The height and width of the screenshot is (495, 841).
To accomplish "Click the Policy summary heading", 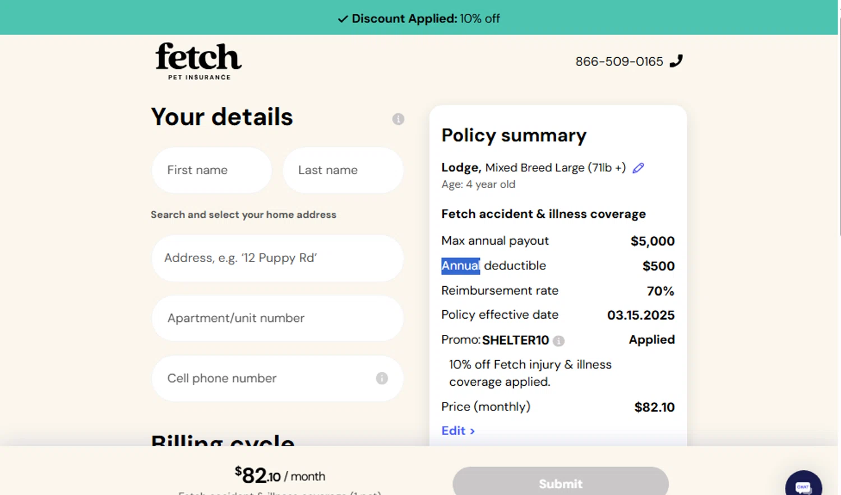I will coord(514,136).
